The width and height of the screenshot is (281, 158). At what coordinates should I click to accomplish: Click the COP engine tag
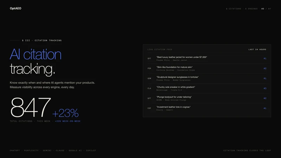[149, 108]
